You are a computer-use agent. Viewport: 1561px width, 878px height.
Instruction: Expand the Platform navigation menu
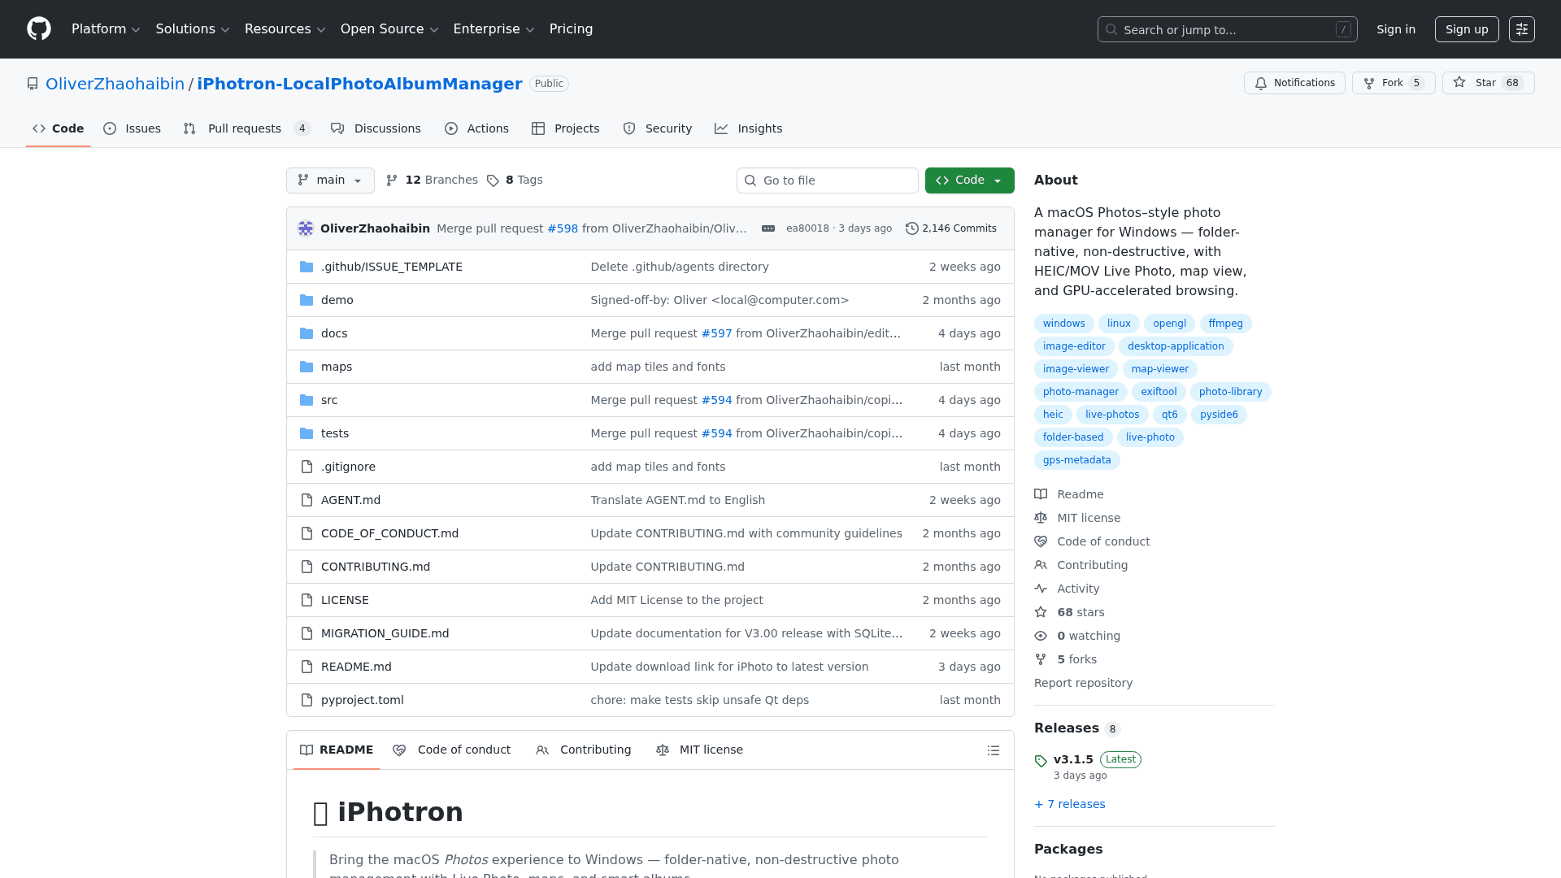click(106, 29)
